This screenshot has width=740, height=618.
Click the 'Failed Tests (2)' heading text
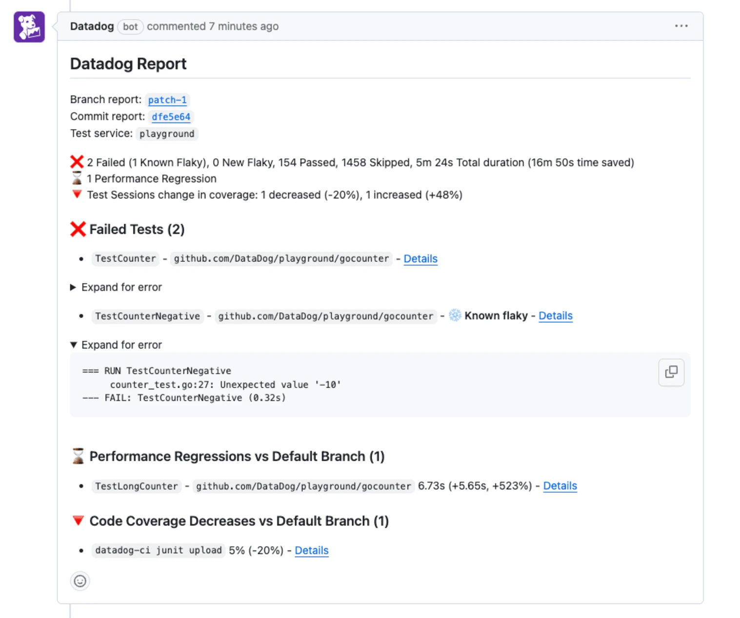click(x=137, y=229)
